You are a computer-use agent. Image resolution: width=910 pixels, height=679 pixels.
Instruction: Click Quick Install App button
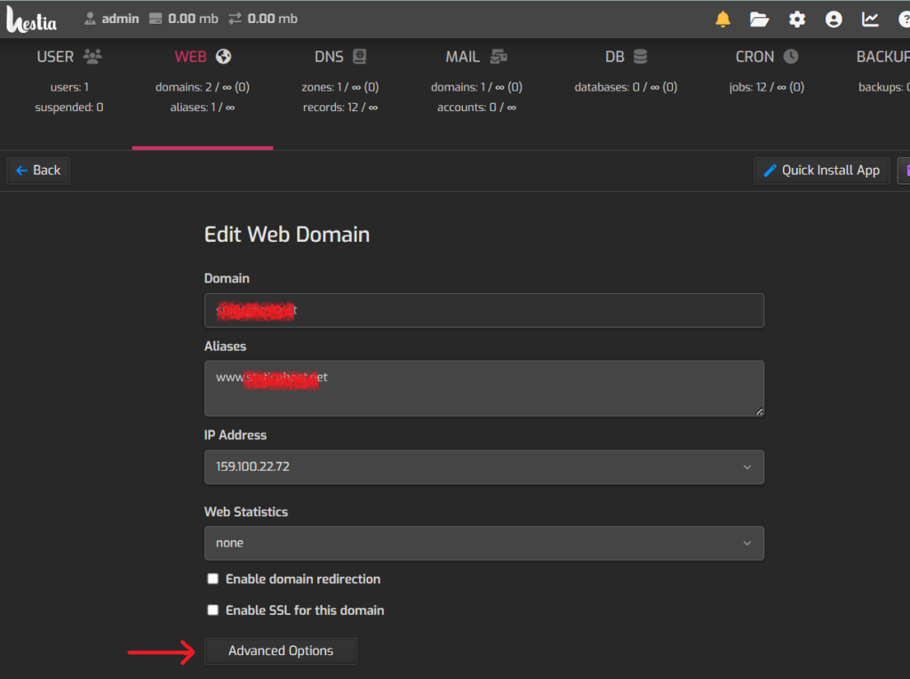coord(821,171)
